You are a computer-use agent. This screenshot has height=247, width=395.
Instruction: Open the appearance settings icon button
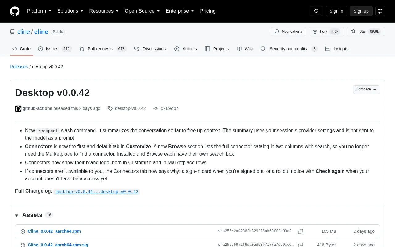[x=380, y=11]
